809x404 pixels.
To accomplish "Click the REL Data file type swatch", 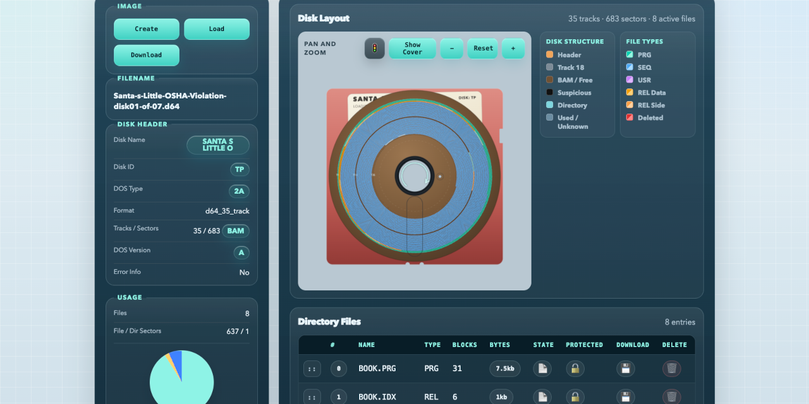I will 630,93.
